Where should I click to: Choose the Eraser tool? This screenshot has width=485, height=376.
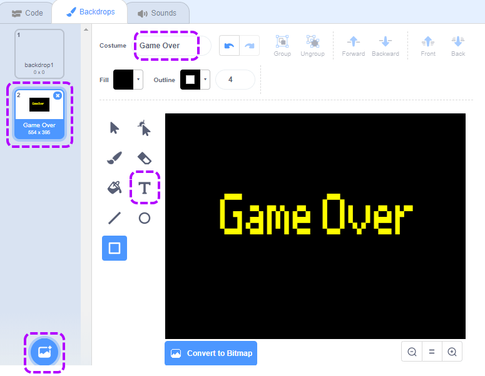click(x=145, y=158)
